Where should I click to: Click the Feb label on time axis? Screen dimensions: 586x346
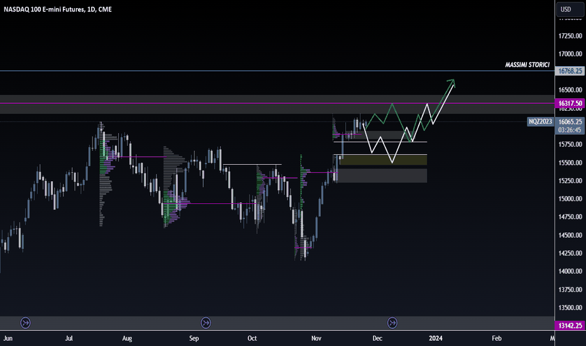point(496,338)
